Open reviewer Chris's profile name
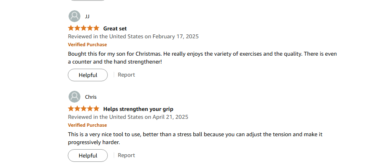The height and width of the screenshot is (165, 382). pos(91,97)
